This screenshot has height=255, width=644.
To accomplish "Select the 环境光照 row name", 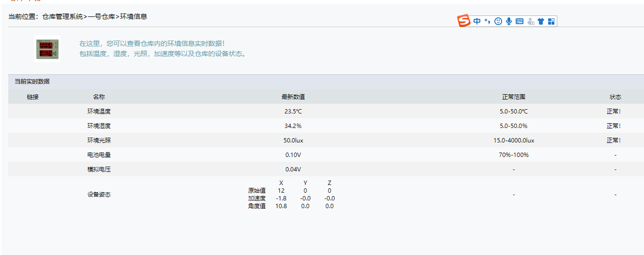I will 99,141.
